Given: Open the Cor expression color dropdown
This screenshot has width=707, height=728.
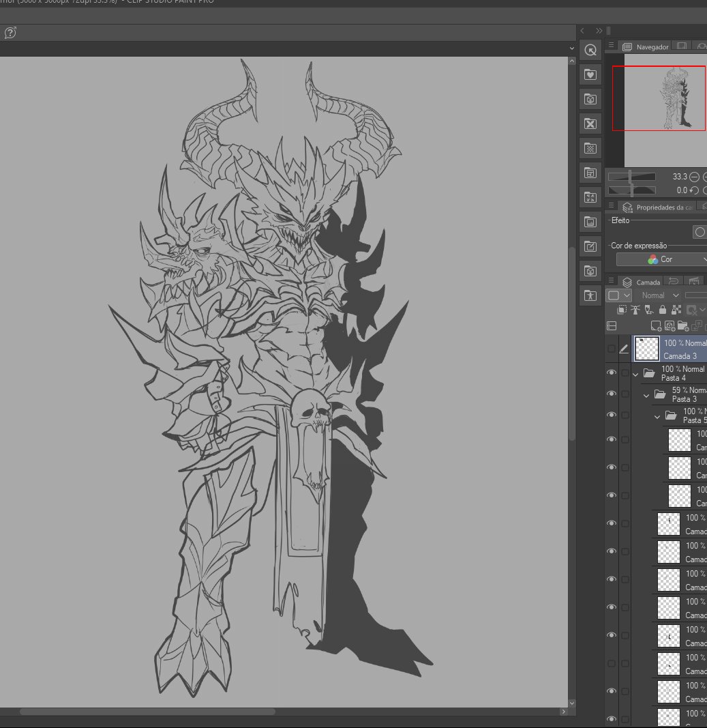Looking at the screenshot, I should click(x=661, y=259).
